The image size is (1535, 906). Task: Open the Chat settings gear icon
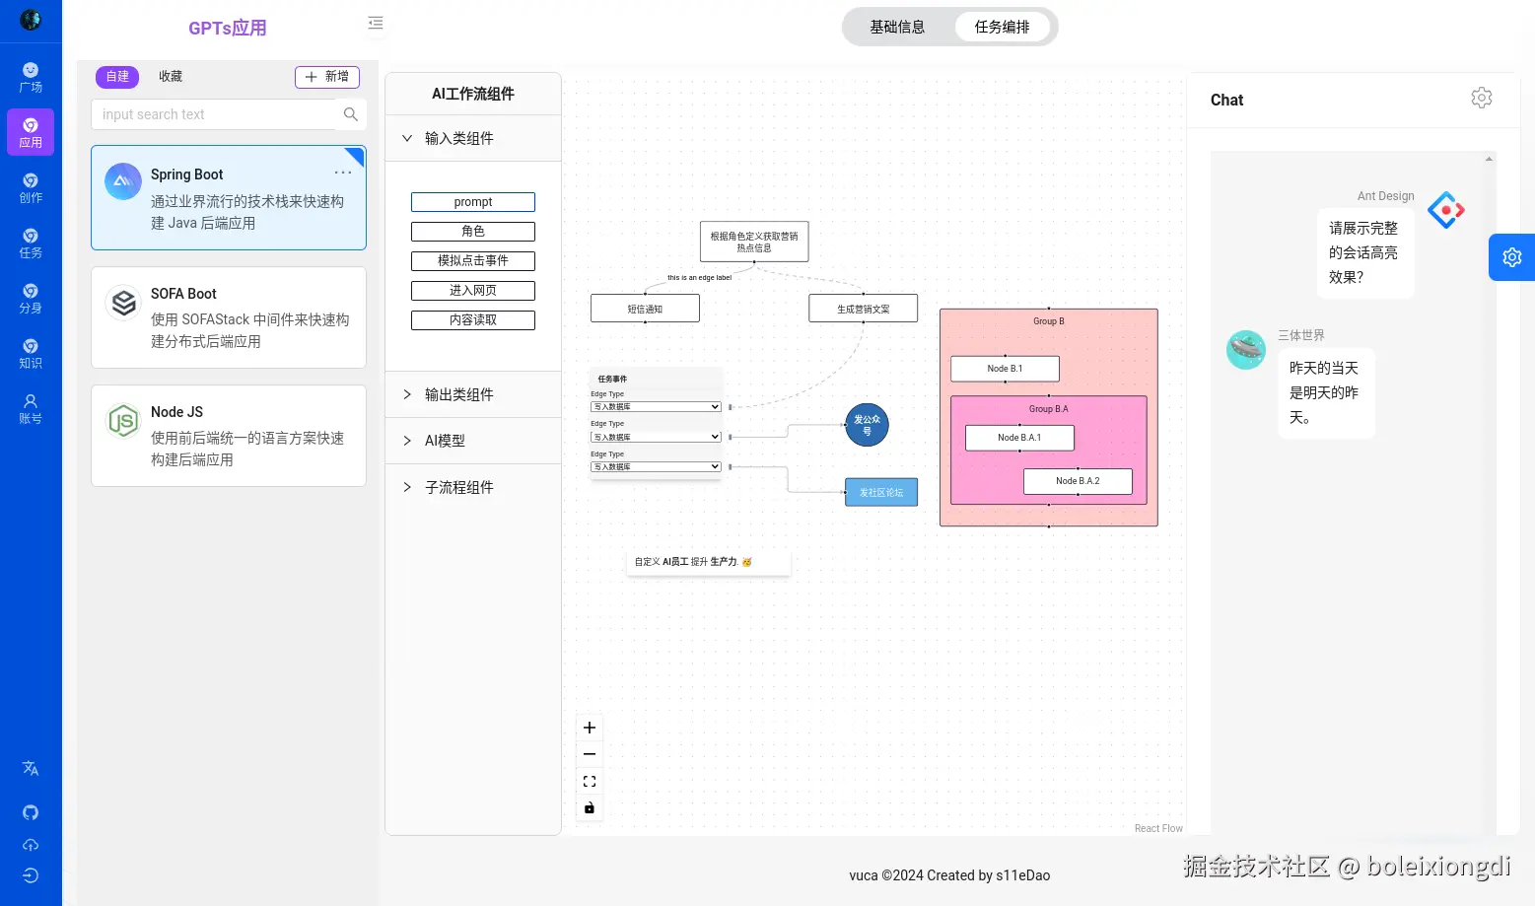click(x=1481, y=98)
